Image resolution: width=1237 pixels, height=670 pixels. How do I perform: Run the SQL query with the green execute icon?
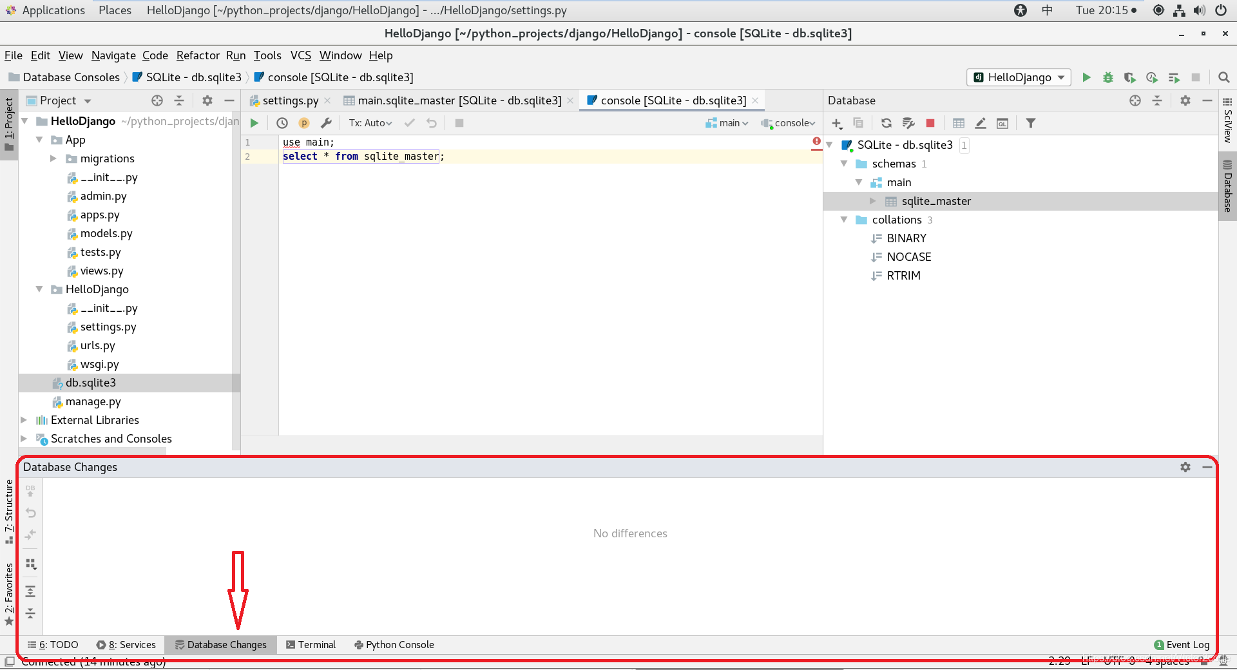254,123
